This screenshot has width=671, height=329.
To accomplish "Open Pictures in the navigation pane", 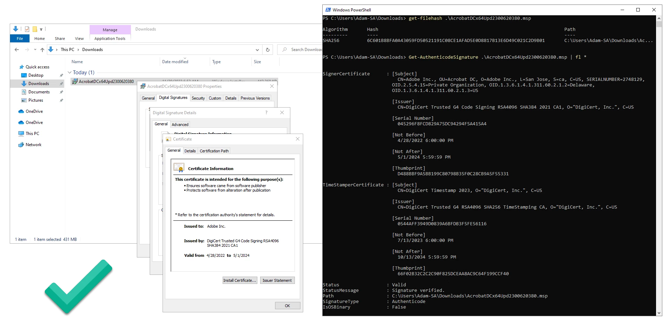I will tap(36, 100).
